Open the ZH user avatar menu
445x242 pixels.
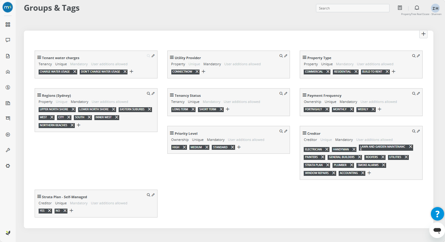435,8
